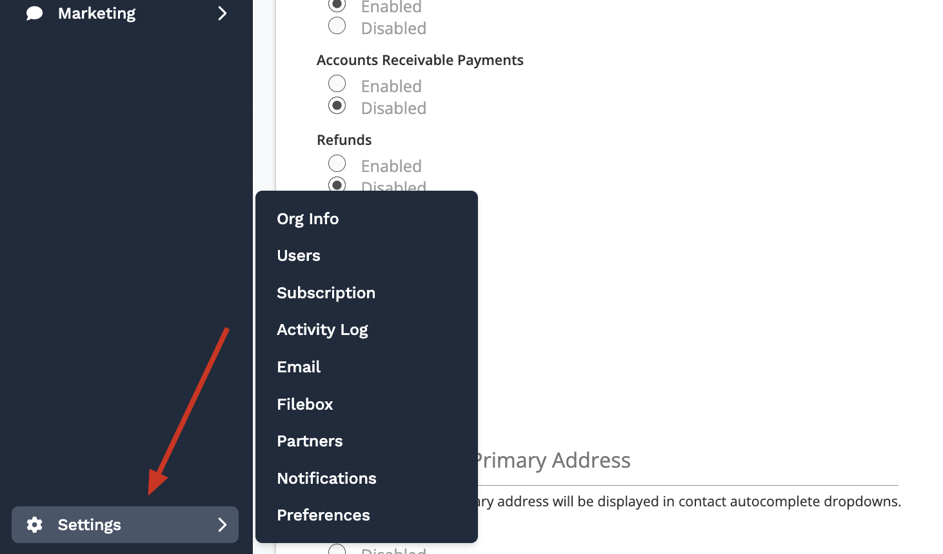Image resolution: width=943 pixels, height=554 pixels.
Task: Click the Settings gear icon
Action: point(35,525)
